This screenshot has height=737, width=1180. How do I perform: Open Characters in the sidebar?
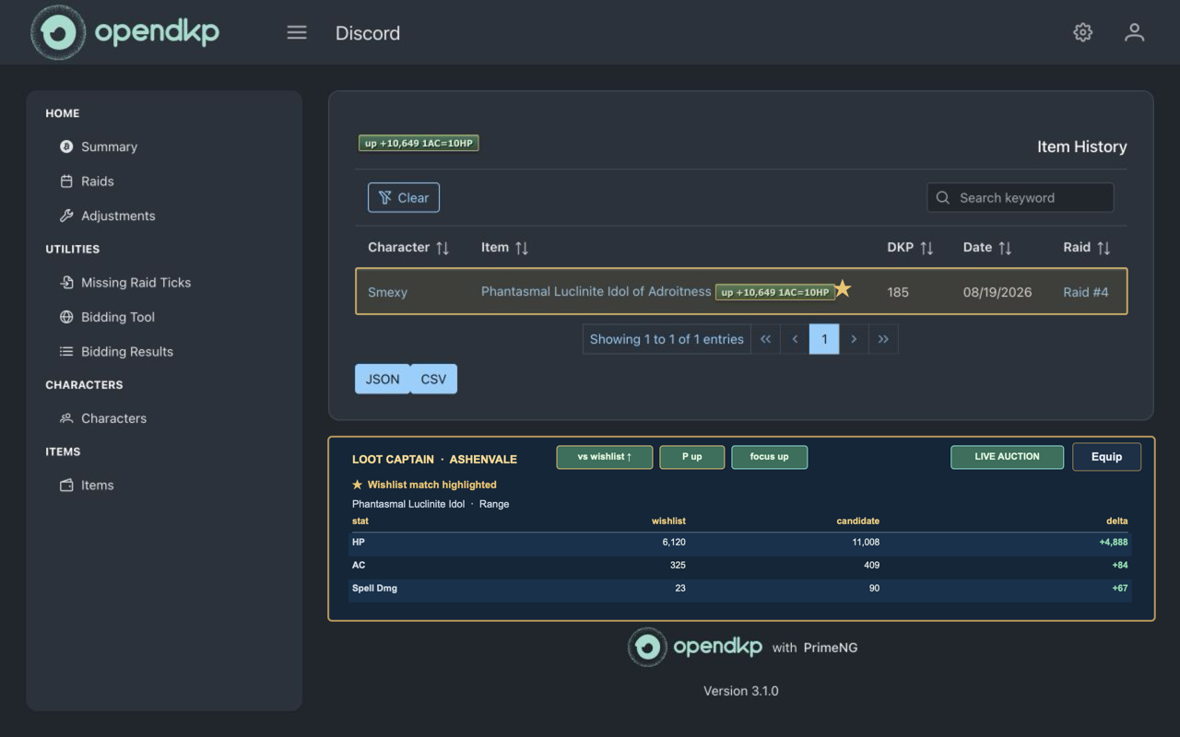pos(113,418)
